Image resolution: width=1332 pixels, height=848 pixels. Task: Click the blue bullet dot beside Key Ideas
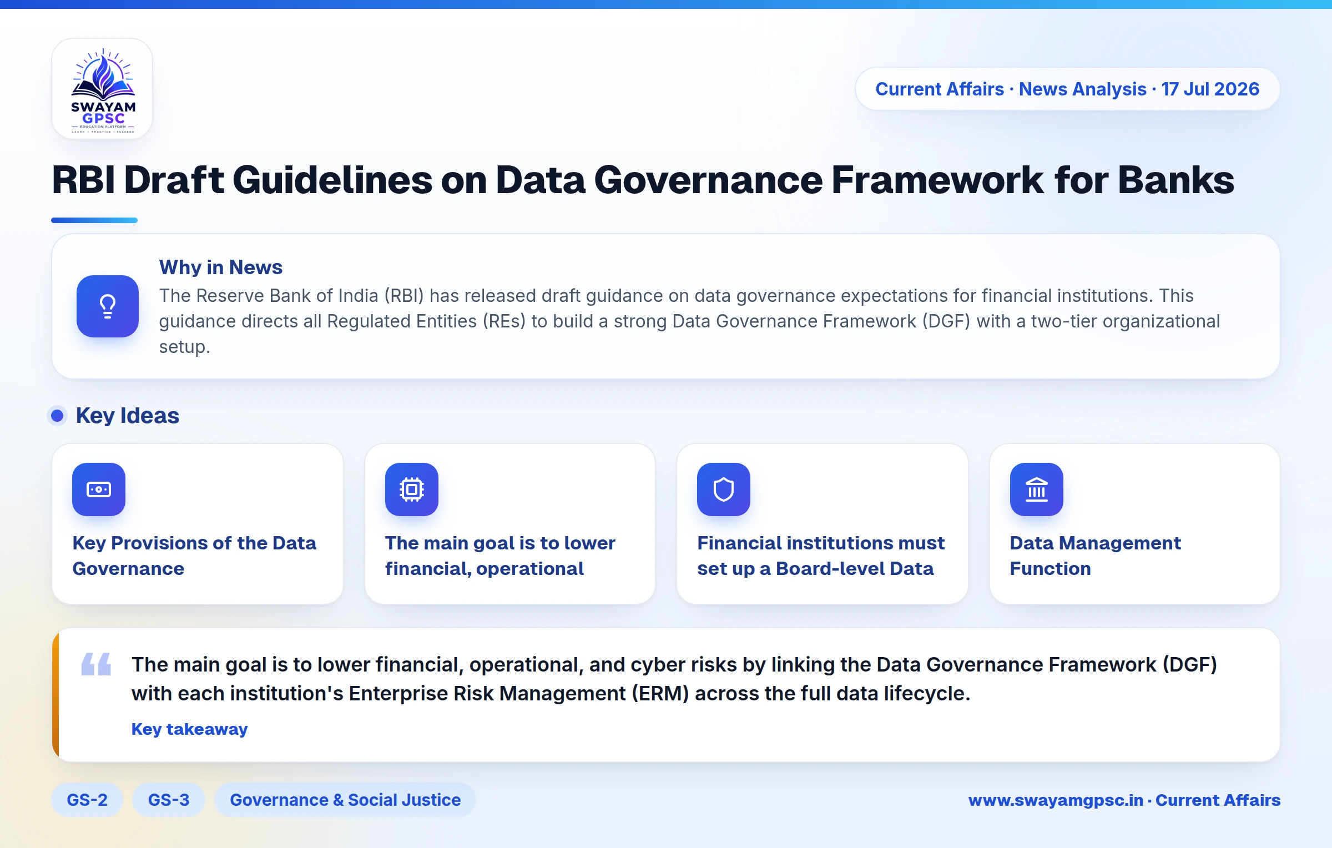pos(57,416)
